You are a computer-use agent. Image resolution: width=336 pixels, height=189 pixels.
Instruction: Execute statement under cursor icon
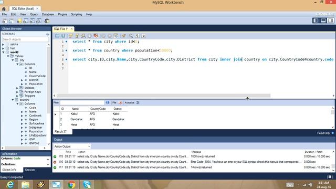click(x=77, y=36)
